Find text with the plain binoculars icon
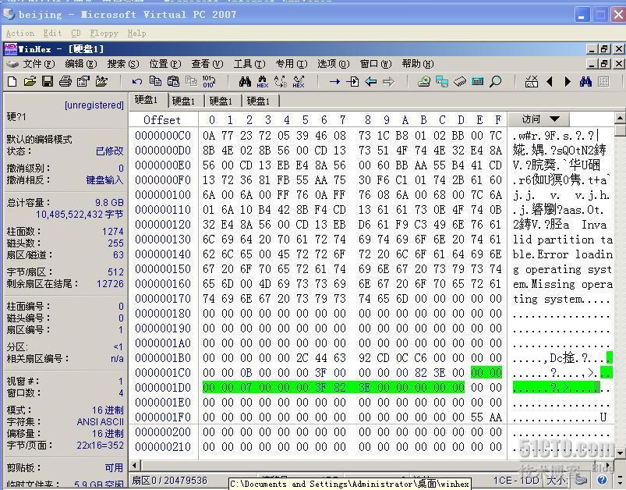 click(245, 82)
